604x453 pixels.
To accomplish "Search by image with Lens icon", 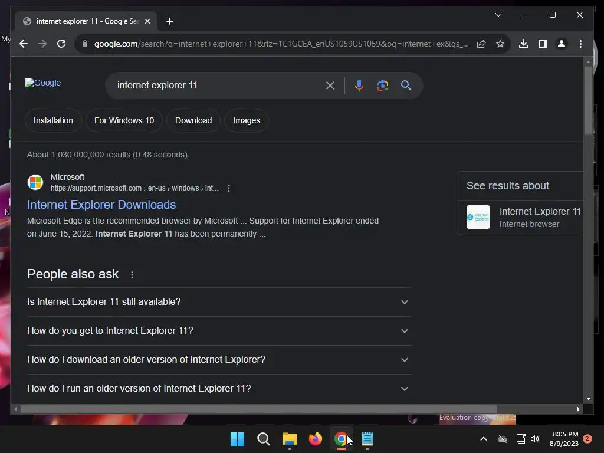I will 382,85.
